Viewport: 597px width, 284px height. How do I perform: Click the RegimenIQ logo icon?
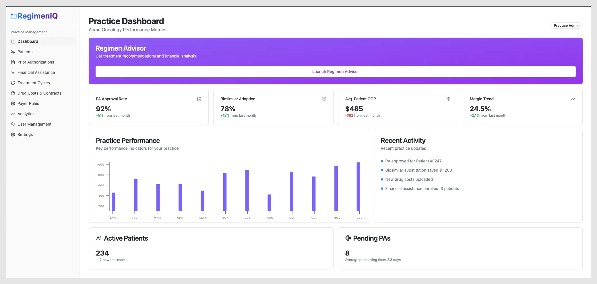(x=13, y=16)
